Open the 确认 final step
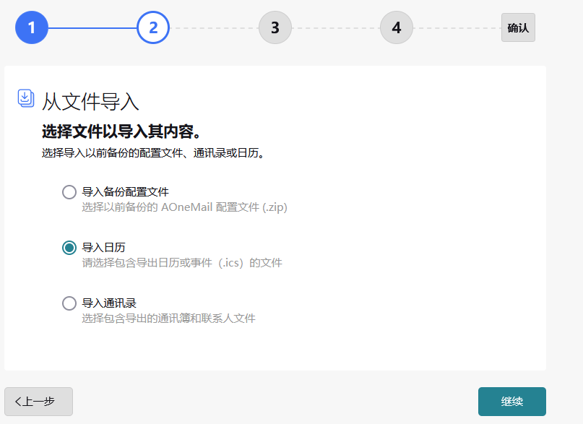 (x=518, y=27)
